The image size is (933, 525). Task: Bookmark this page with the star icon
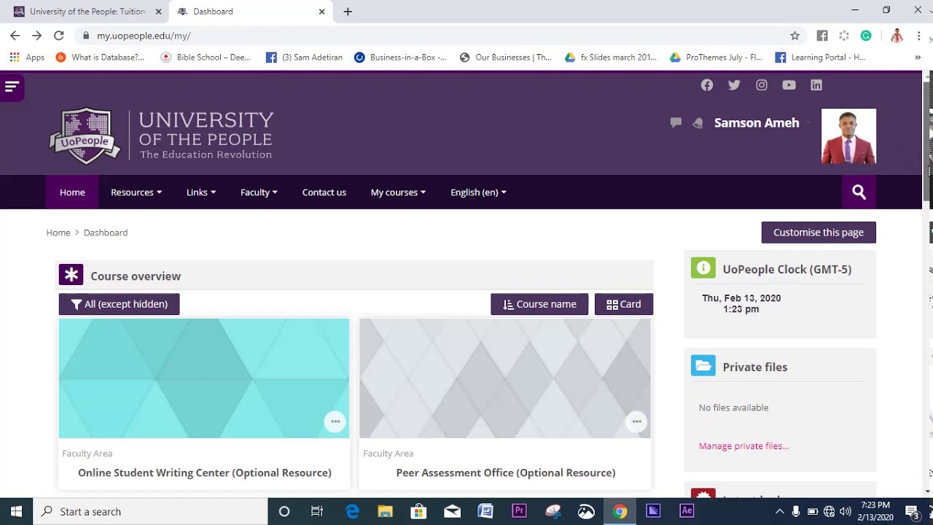point(795,36)
